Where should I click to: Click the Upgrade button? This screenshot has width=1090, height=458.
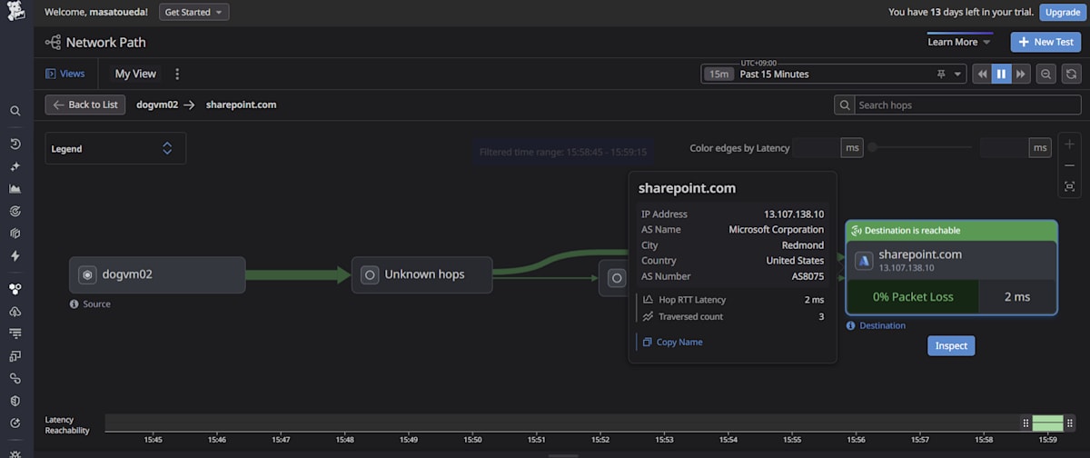pos(1062,13)
